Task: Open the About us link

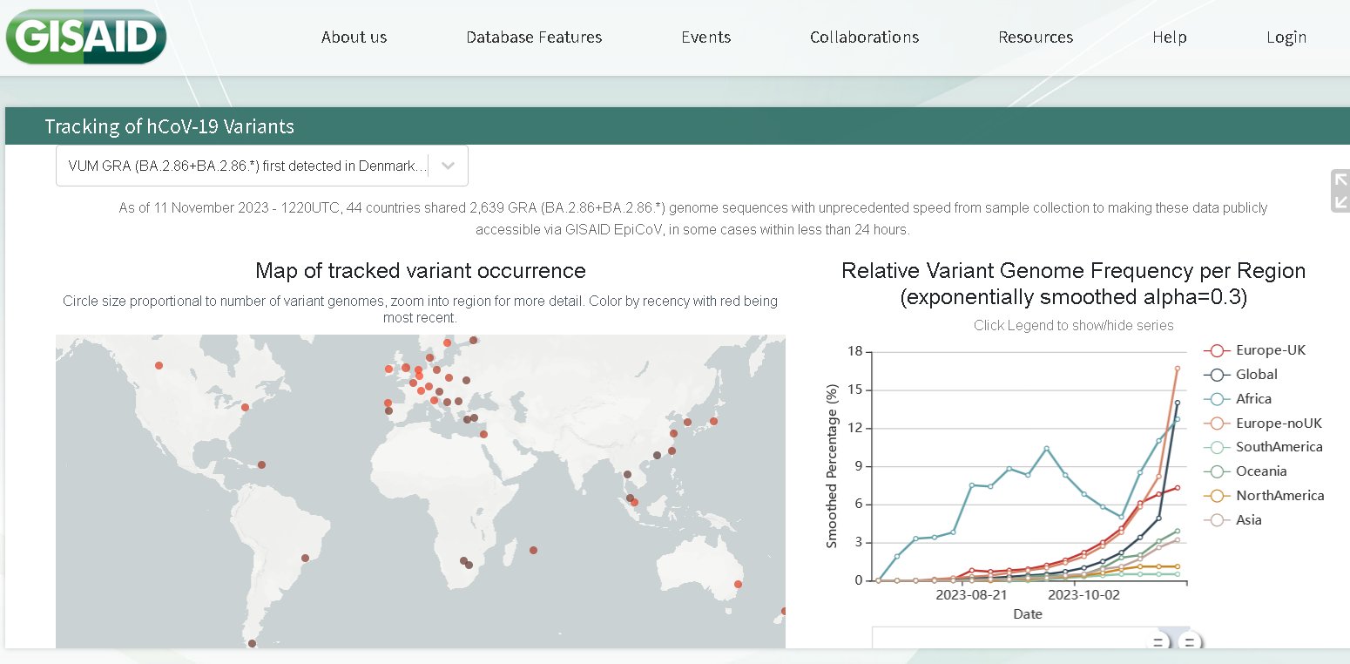Action: coord(354,37)
